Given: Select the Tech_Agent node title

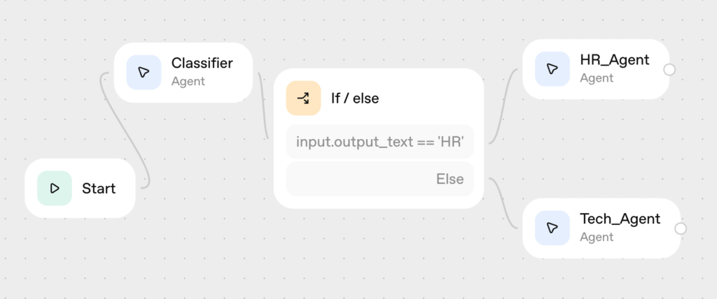Looking at the screenshot, I should click(620, 219).
